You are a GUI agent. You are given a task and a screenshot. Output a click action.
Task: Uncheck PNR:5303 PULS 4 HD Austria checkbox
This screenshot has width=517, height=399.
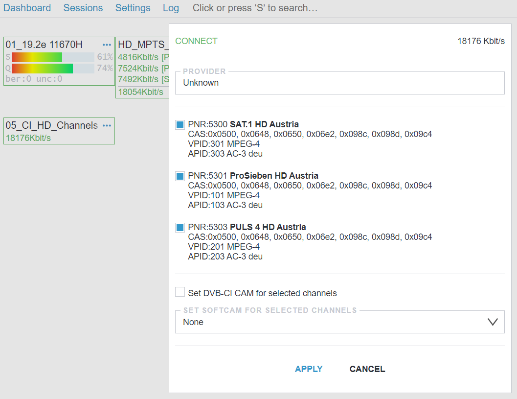180,228
